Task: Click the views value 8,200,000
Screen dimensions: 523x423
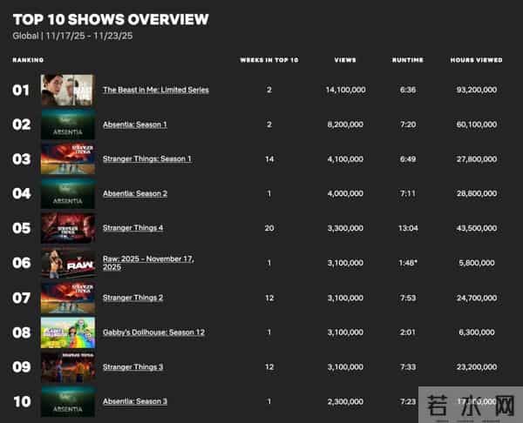Action: coord(345,124)
